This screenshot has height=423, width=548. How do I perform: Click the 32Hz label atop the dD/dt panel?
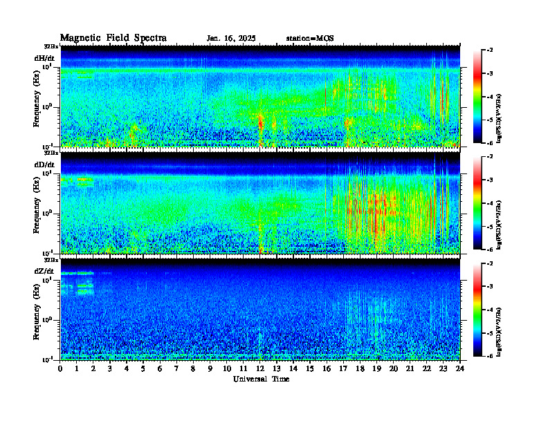[51, 153]
